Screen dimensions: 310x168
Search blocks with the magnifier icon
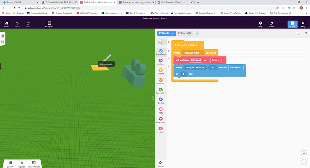tap(160, 42)
